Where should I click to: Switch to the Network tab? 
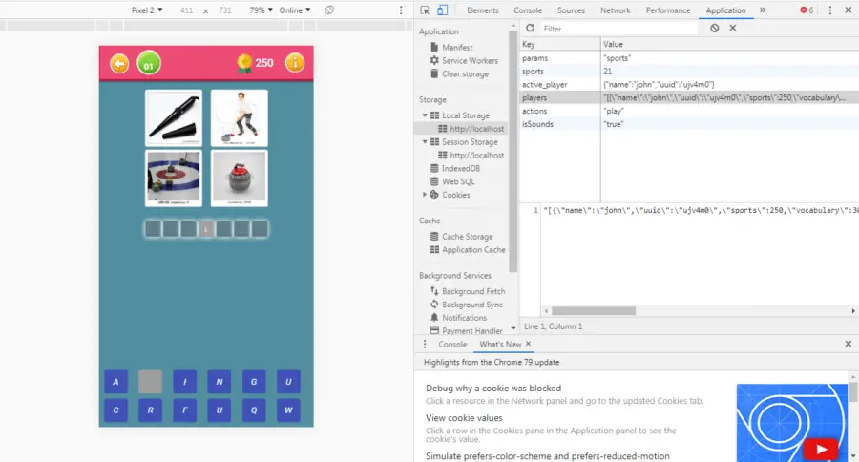pyautogui.click(x=616, y=10)
